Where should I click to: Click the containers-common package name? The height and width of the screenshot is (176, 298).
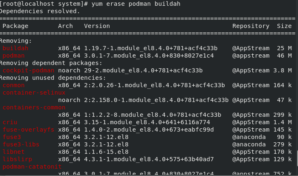(34, 107)
